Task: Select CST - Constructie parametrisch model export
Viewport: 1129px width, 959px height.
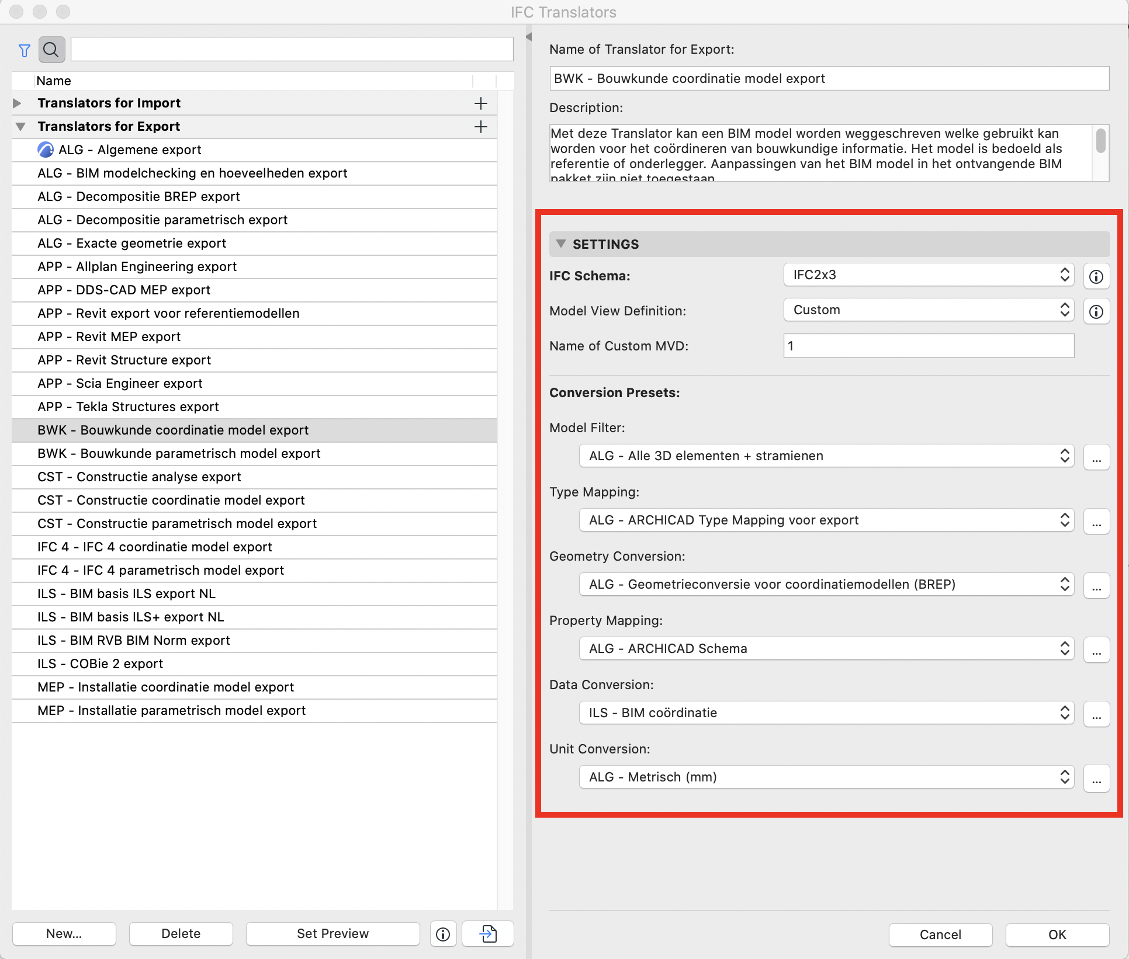Action: (x=254, y=524)
